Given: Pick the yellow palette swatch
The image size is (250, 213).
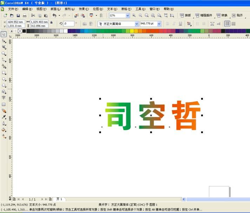Looking at the screenshot, I should pos(132,31).
